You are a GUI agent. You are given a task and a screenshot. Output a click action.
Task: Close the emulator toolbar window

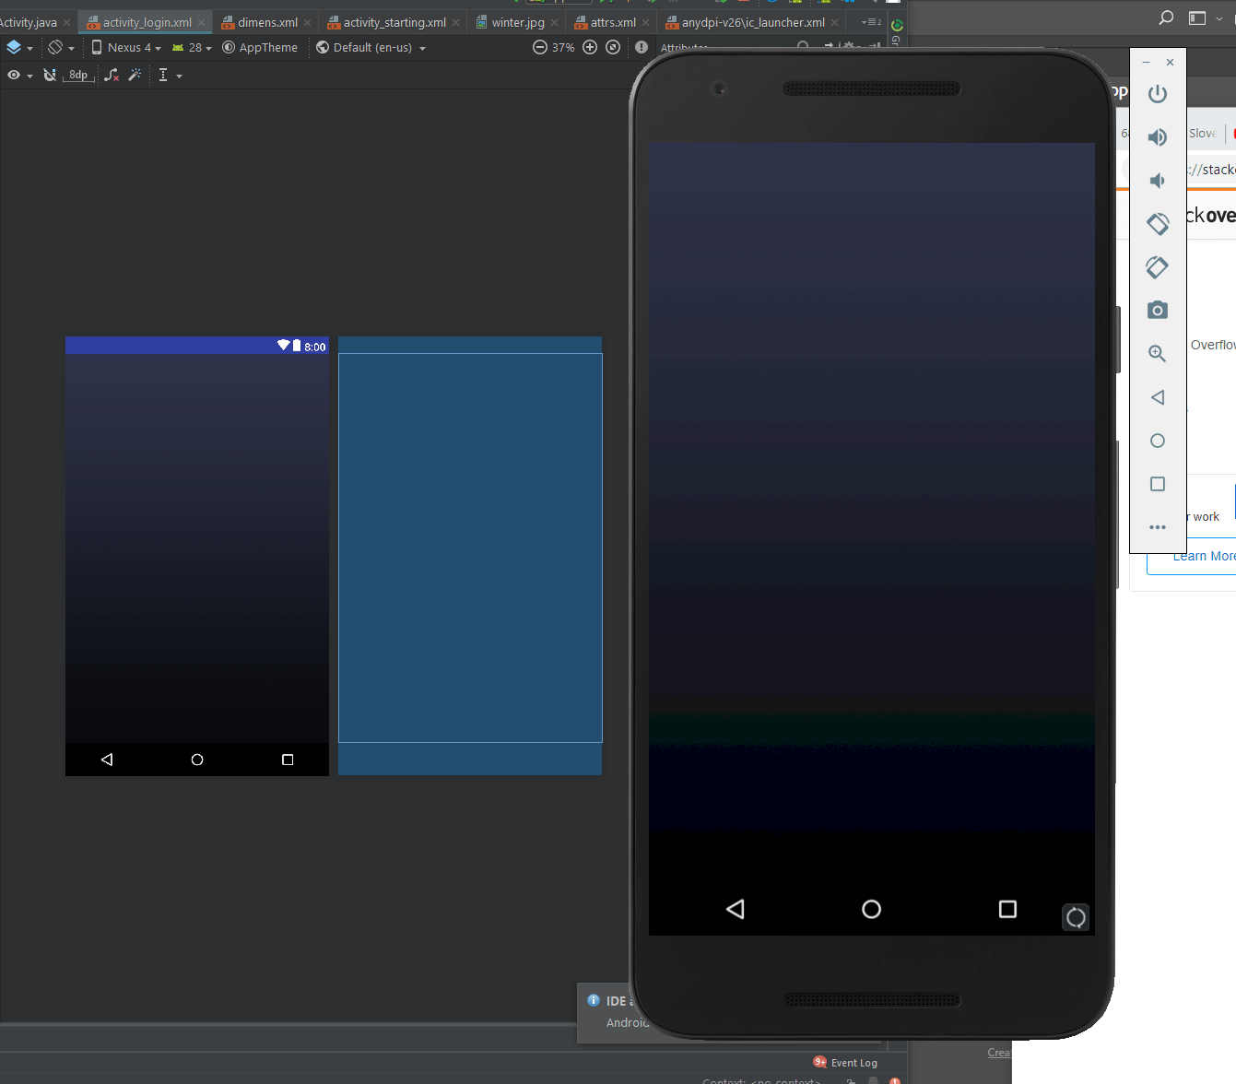point(1170,62)
